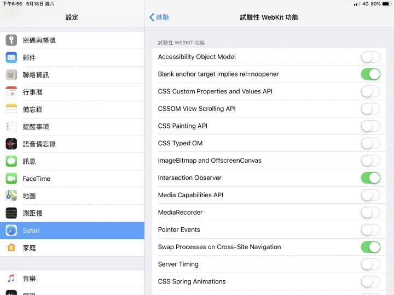
Task: Tap the 試驗性 WebKit 功能 page title
Action: point(269,17)
